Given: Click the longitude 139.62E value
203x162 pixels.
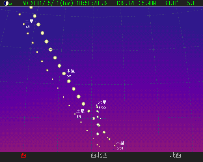Looking at the screenshot, I should point(126,3).
